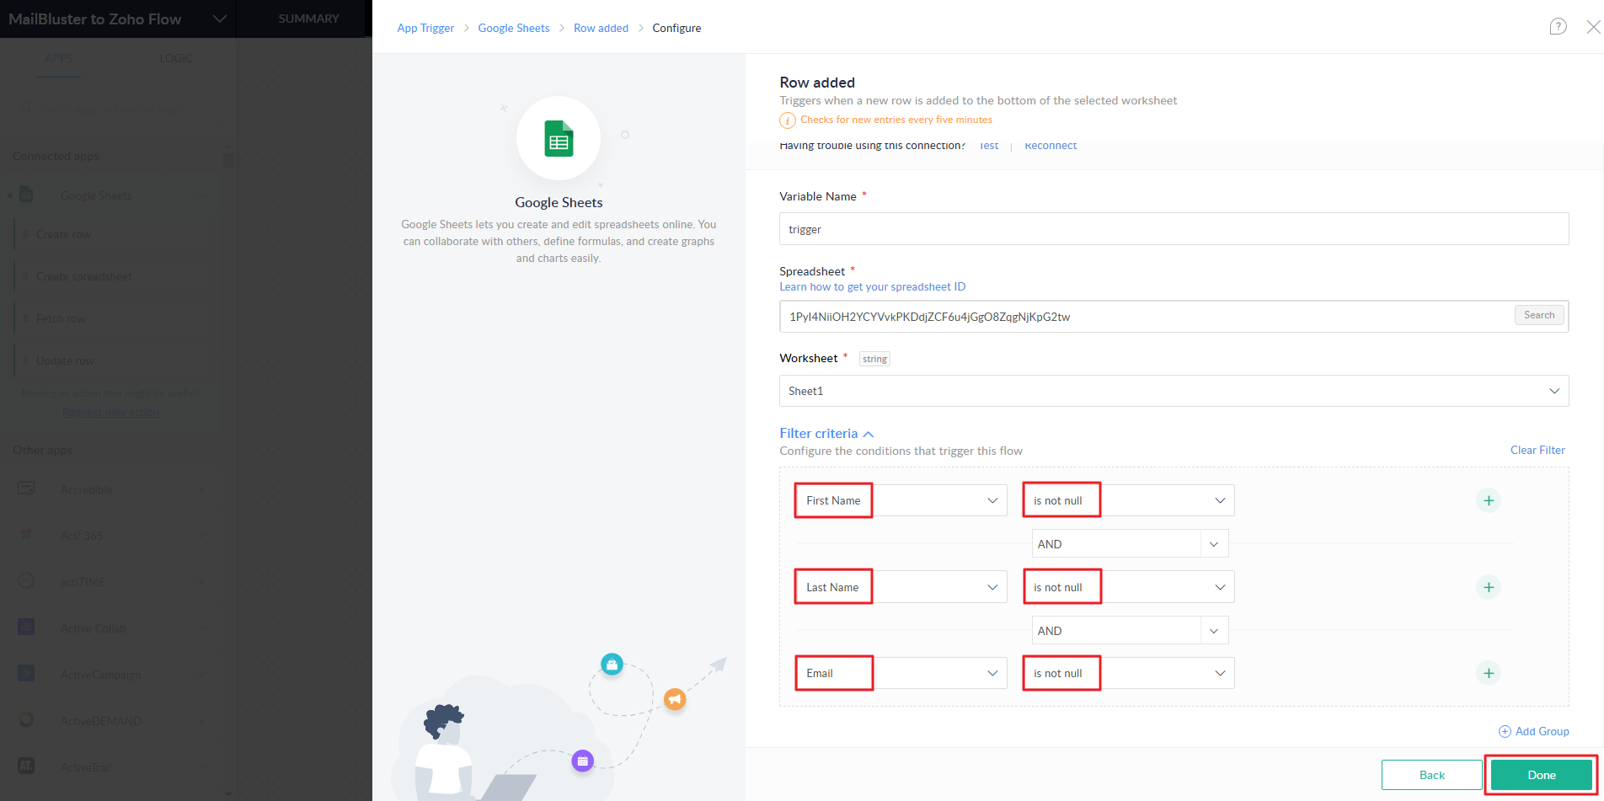The width and height of the screenshot is (1604, 801).
Task: Click the Clear Filter link
Action: [1537, 450]
